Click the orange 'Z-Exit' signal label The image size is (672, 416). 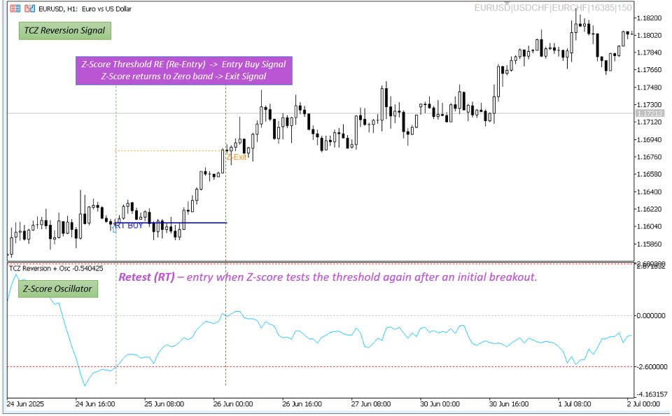(237, 157)
